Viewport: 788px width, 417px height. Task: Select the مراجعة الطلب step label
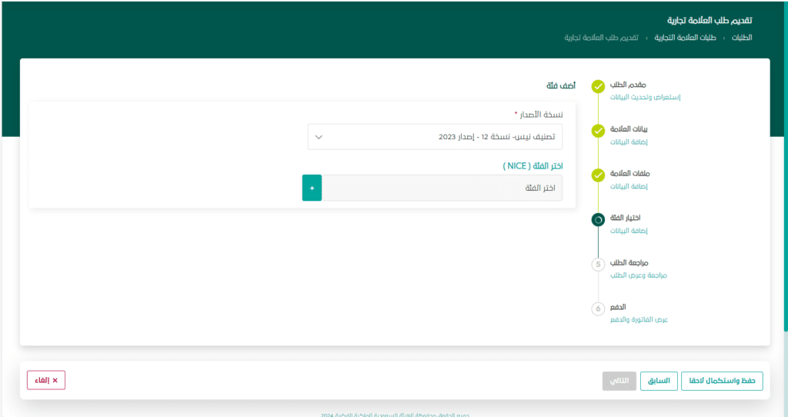[628, 262]
